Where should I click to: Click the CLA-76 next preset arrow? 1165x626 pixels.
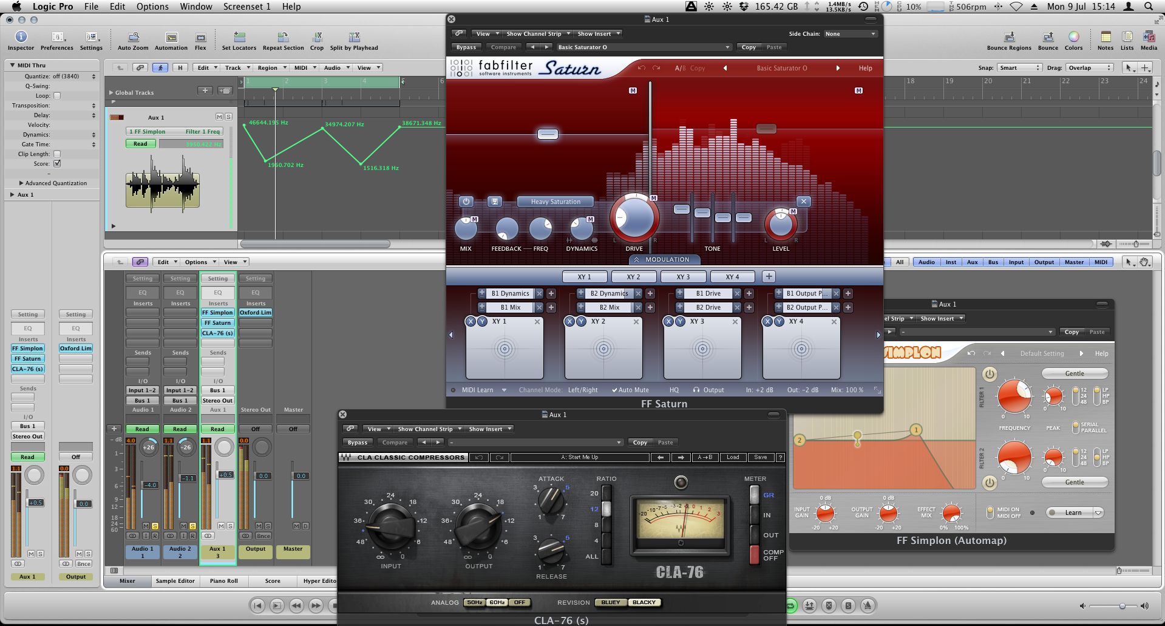[681, 457]
